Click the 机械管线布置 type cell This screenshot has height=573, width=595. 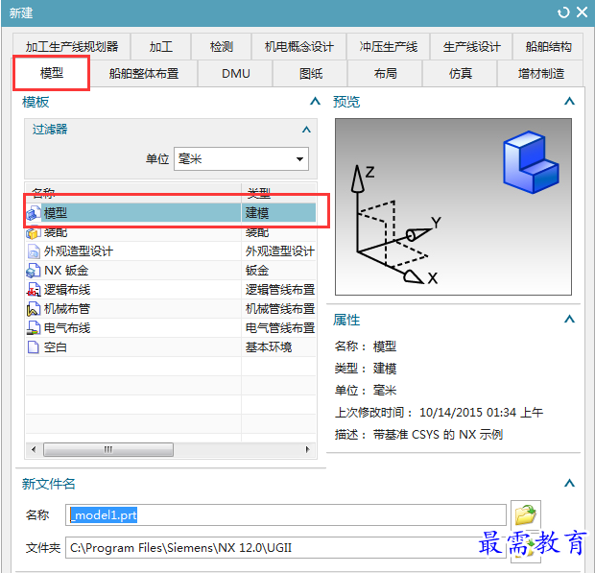coord(278,309)
